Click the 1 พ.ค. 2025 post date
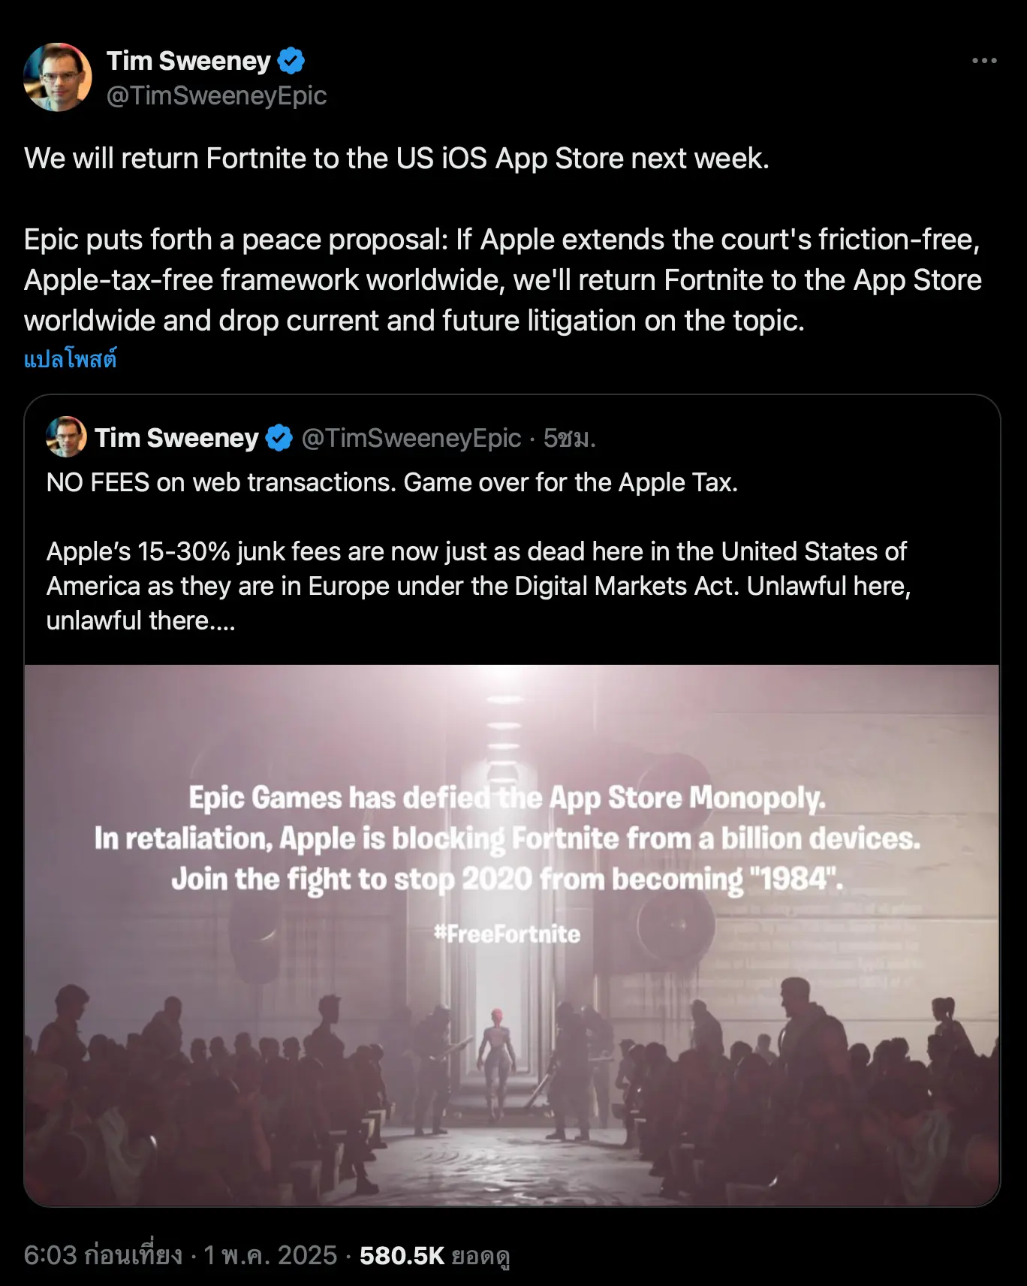 [x=270, y=1255]
